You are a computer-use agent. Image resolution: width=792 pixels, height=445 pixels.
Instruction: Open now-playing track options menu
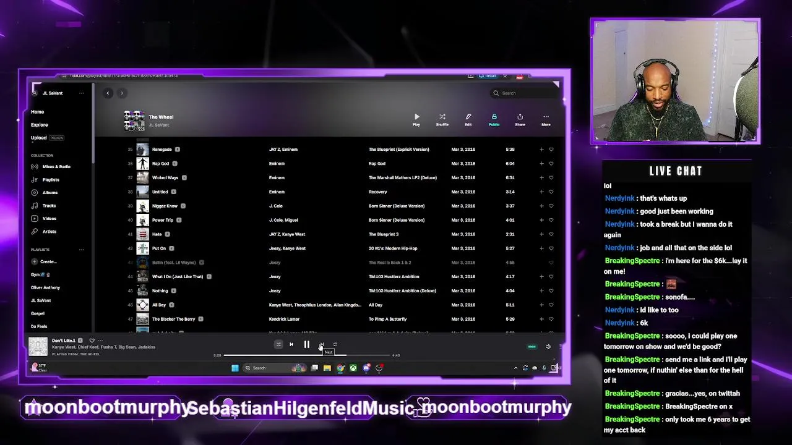point(100,341)
